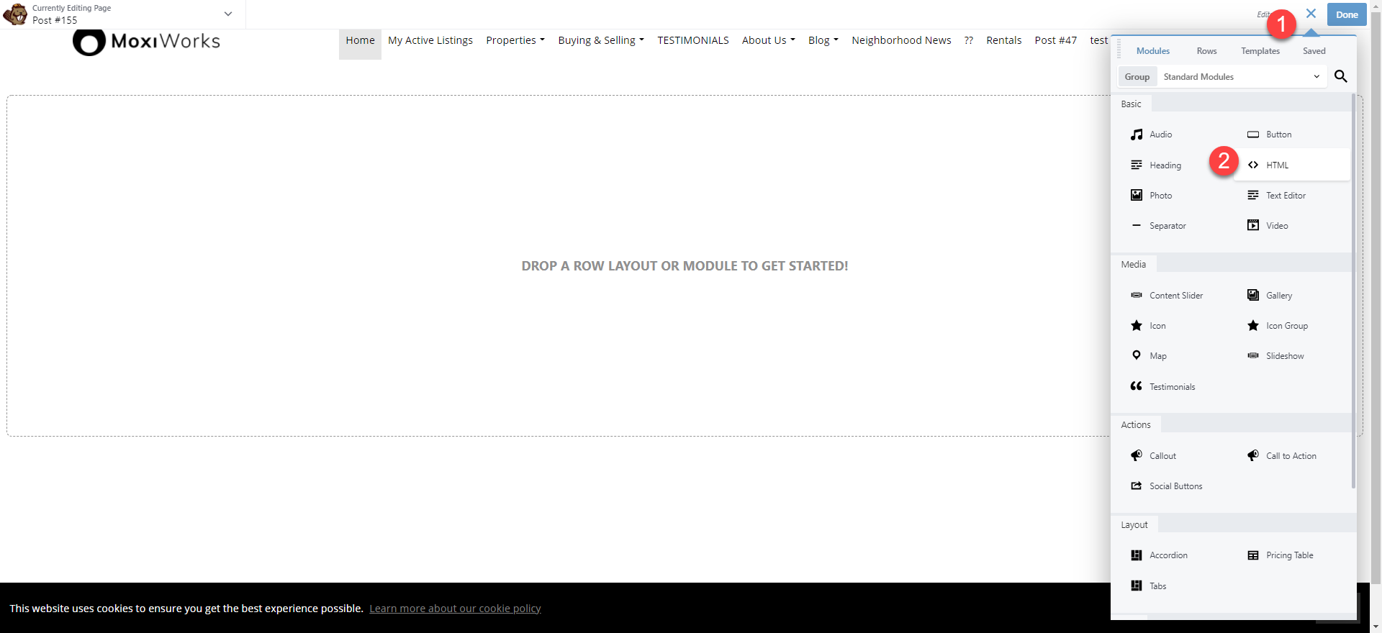The width and height of the screenshot is (1382, 633).
Task: Open the Currently Editing Page chevron menu
Action: (x=228, y=14)
